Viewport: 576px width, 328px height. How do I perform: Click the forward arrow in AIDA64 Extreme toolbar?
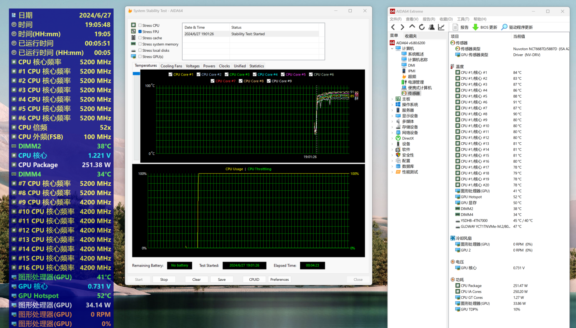pyautogui.click(x=402, y=27)
